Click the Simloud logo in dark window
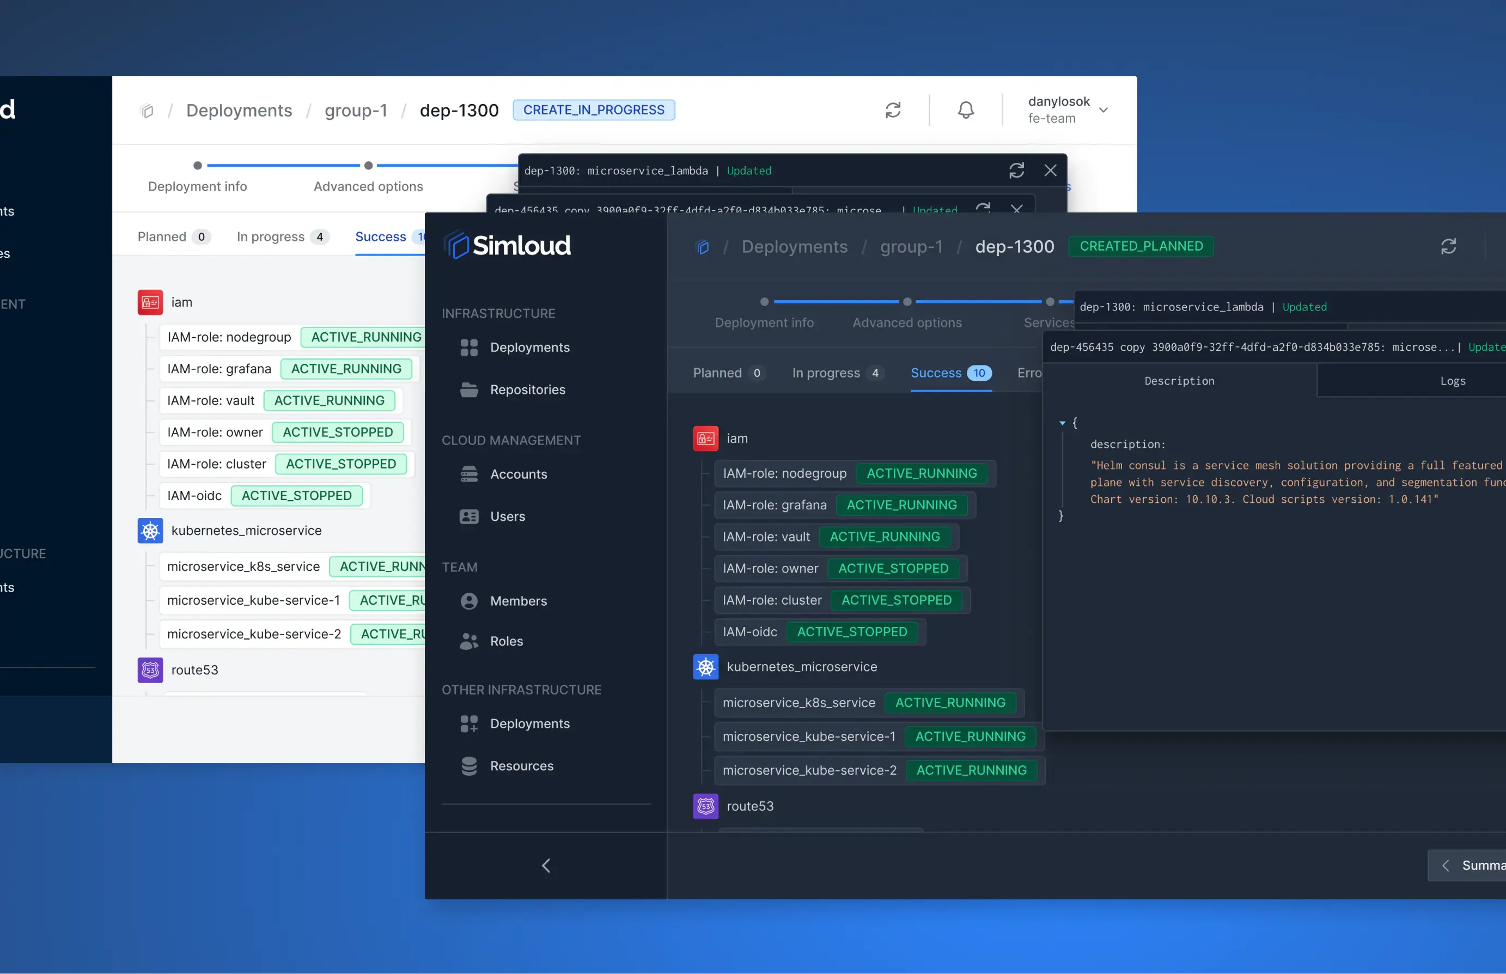 (507, 245)
